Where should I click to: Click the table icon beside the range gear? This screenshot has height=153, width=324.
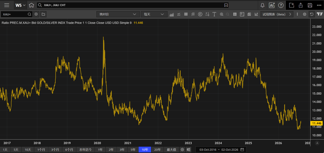point(188,150)
